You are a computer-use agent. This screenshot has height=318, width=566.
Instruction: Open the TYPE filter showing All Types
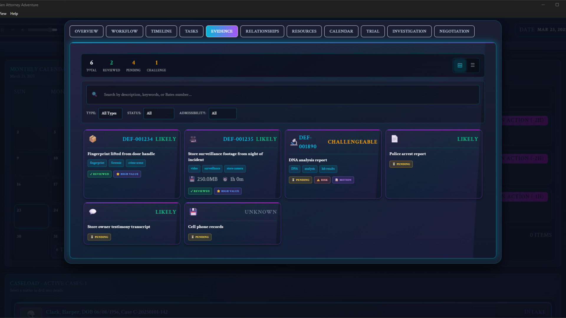[110, 113]
